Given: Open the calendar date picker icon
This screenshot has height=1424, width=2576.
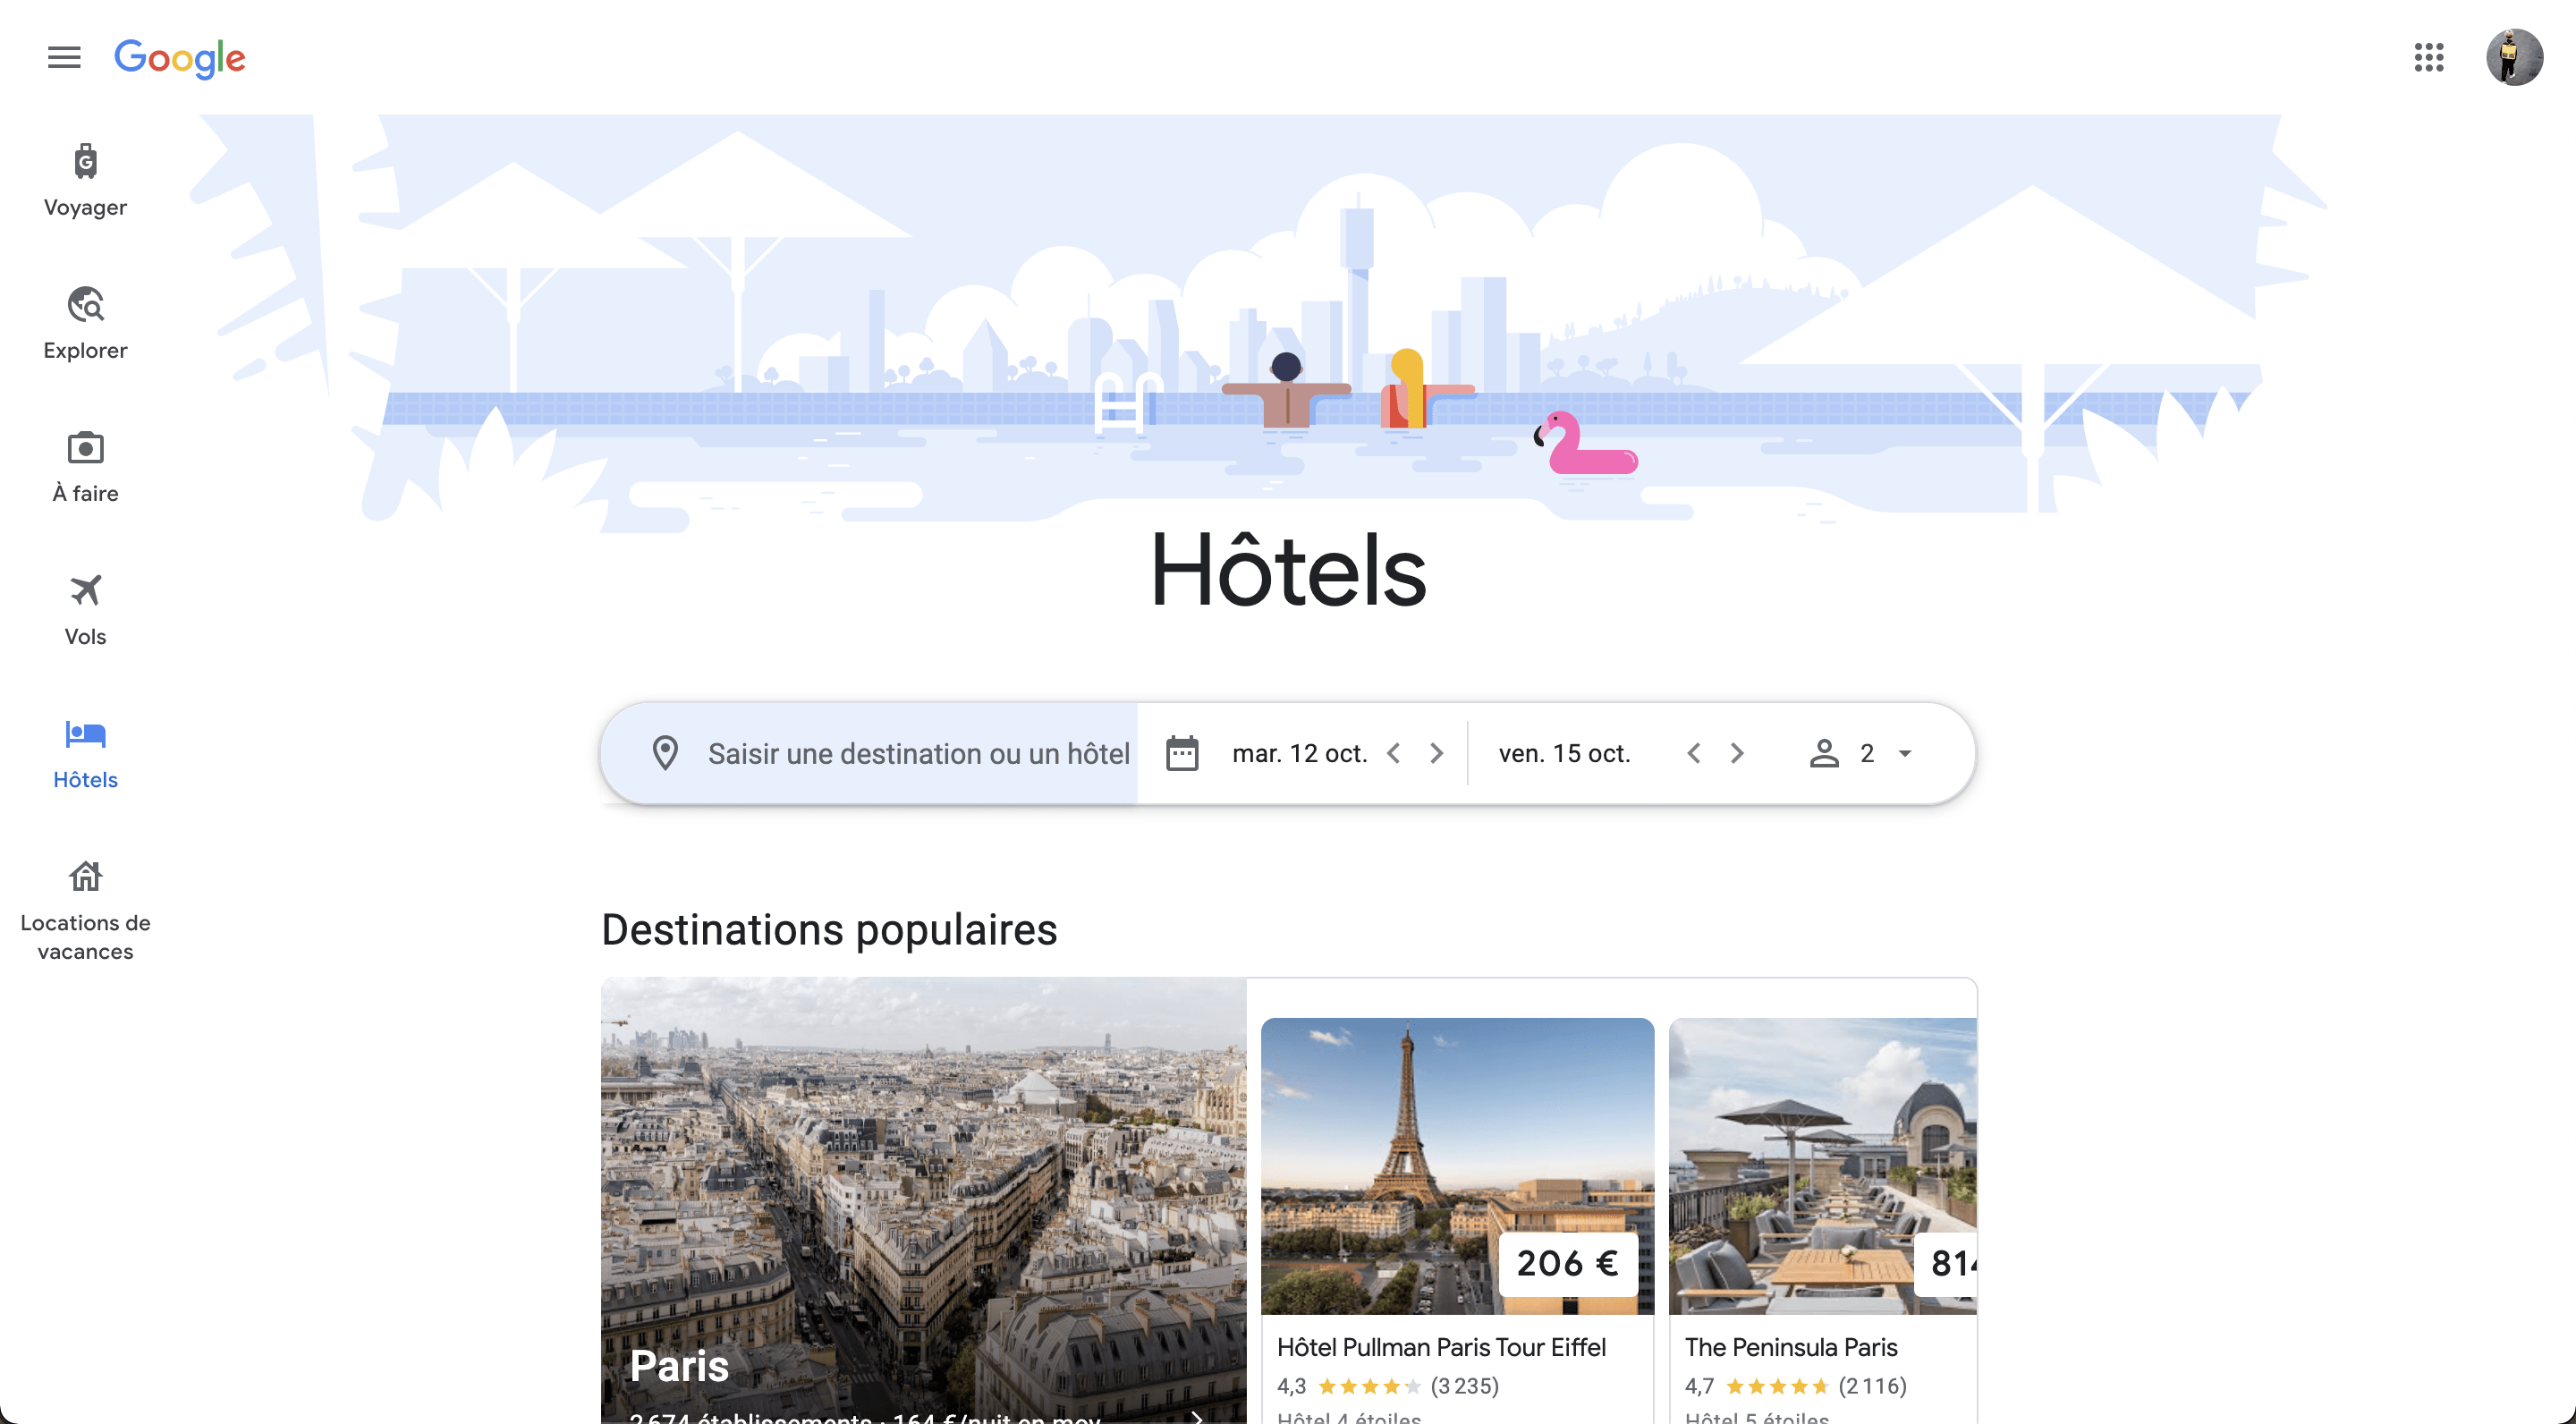Looking at the screenshot, I should tap(1181, 753).
